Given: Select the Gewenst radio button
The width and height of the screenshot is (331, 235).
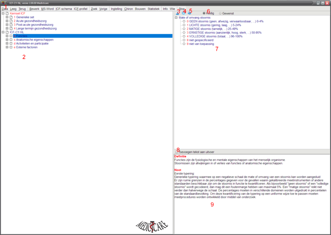Looking at the screenshot, I should tap(220, 14).
